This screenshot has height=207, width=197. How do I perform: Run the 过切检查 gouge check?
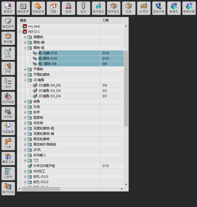click(x=8, y=99)
